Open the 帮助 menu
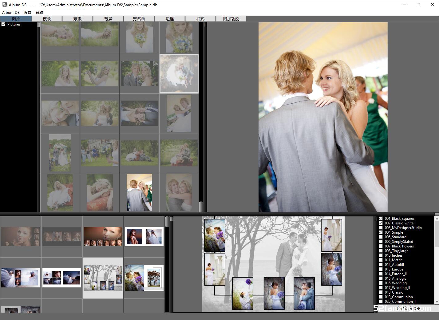The height and width of the screenshot is (320, 439). pyautogui.click(x=39, y=13)
